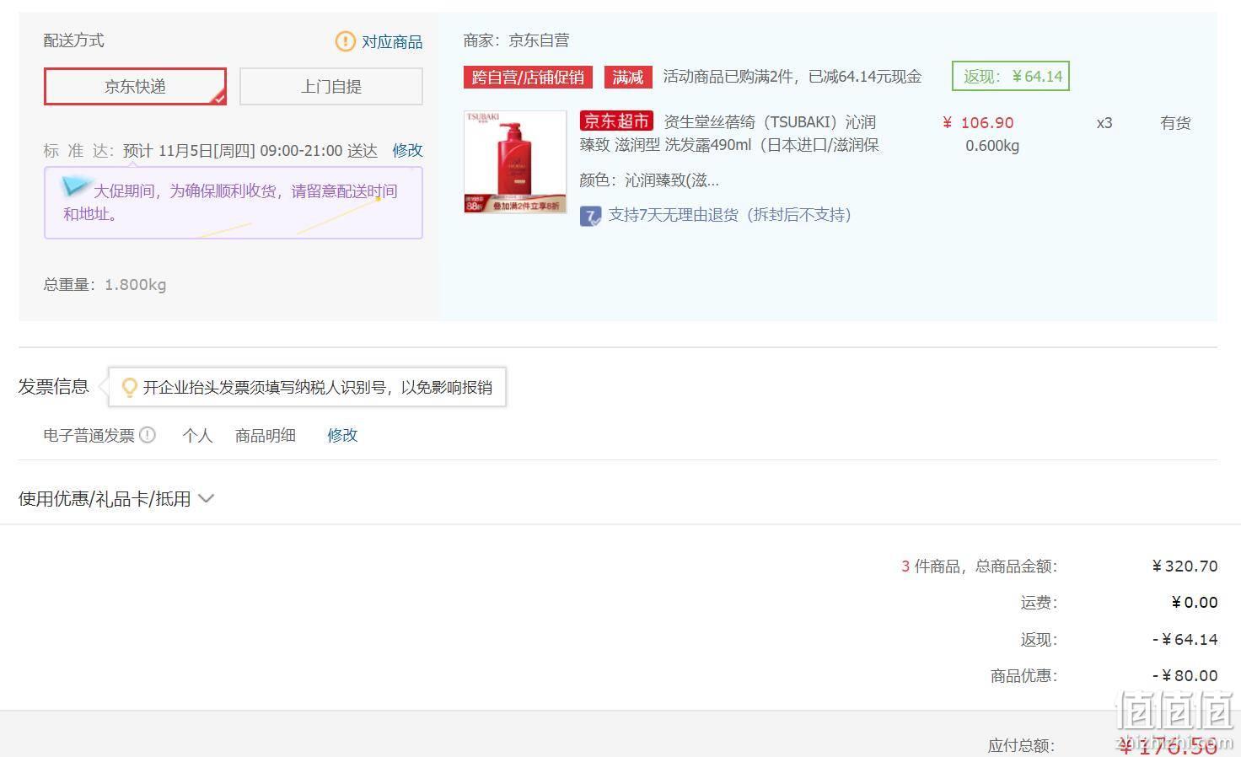Screen dimensions: 1241x757
Task: Click stock status 有货
Action: 1175,123
